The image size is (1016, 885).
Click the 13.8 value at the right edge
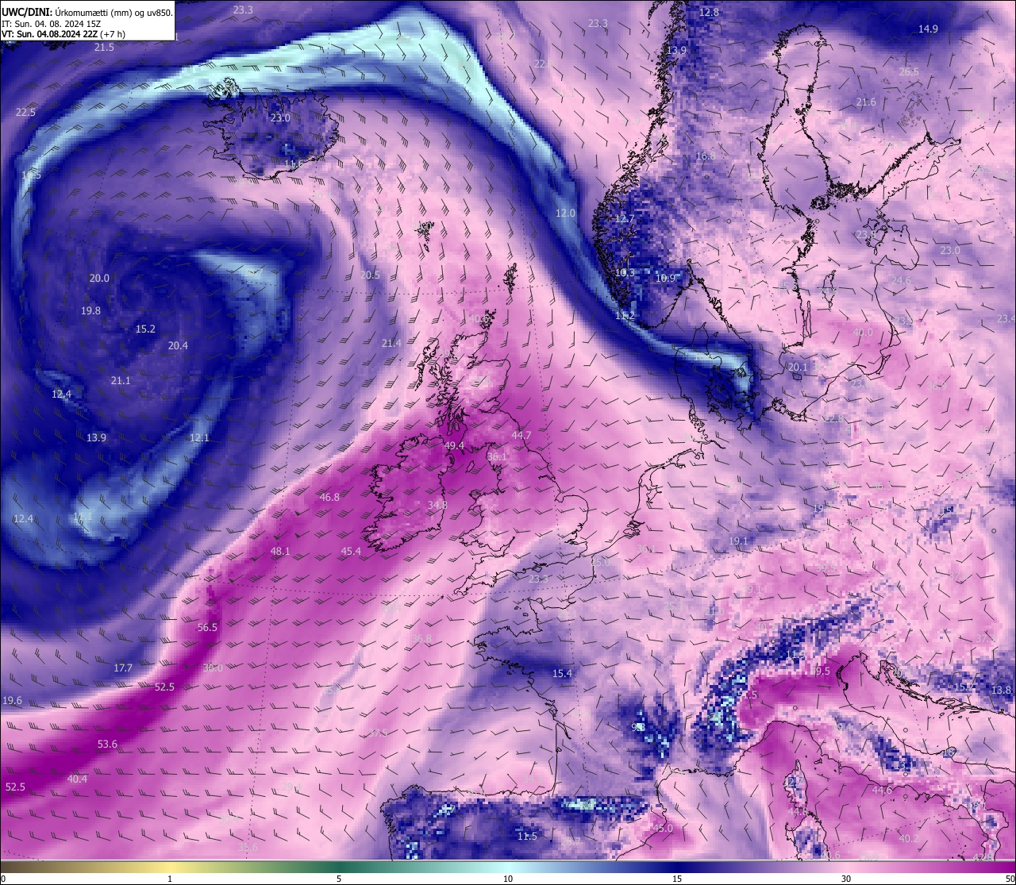tap(1002, 691)
